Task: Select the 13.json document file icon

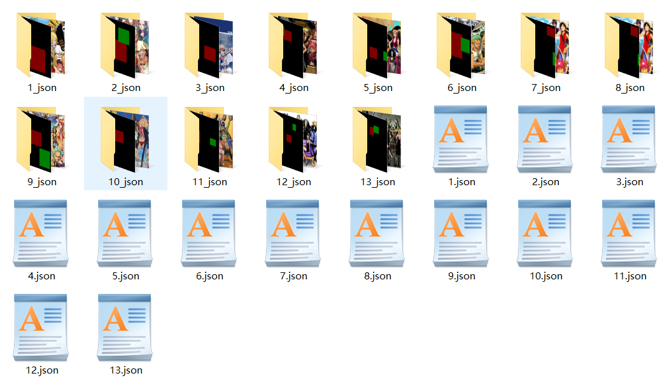Action: click(x=125, y=328)
